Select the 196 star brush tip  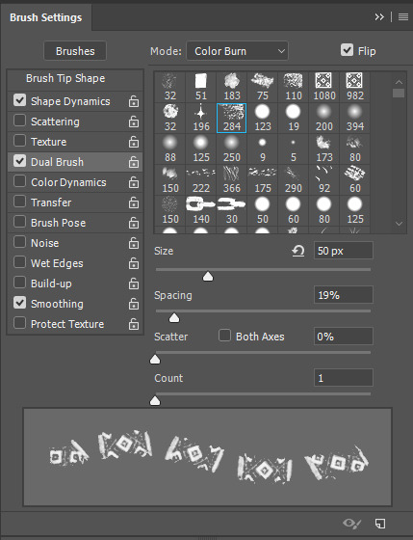201,118
